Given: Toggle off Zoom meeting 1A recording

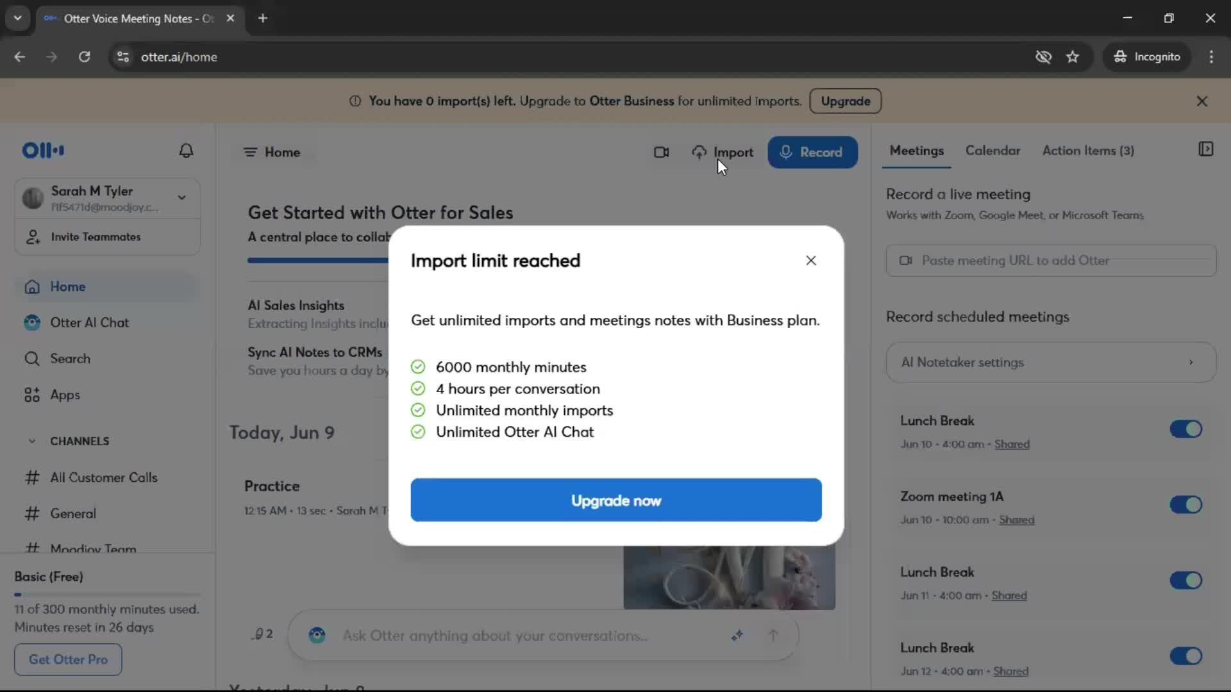Looking at the screenshot, I should tap(1185, 505).
